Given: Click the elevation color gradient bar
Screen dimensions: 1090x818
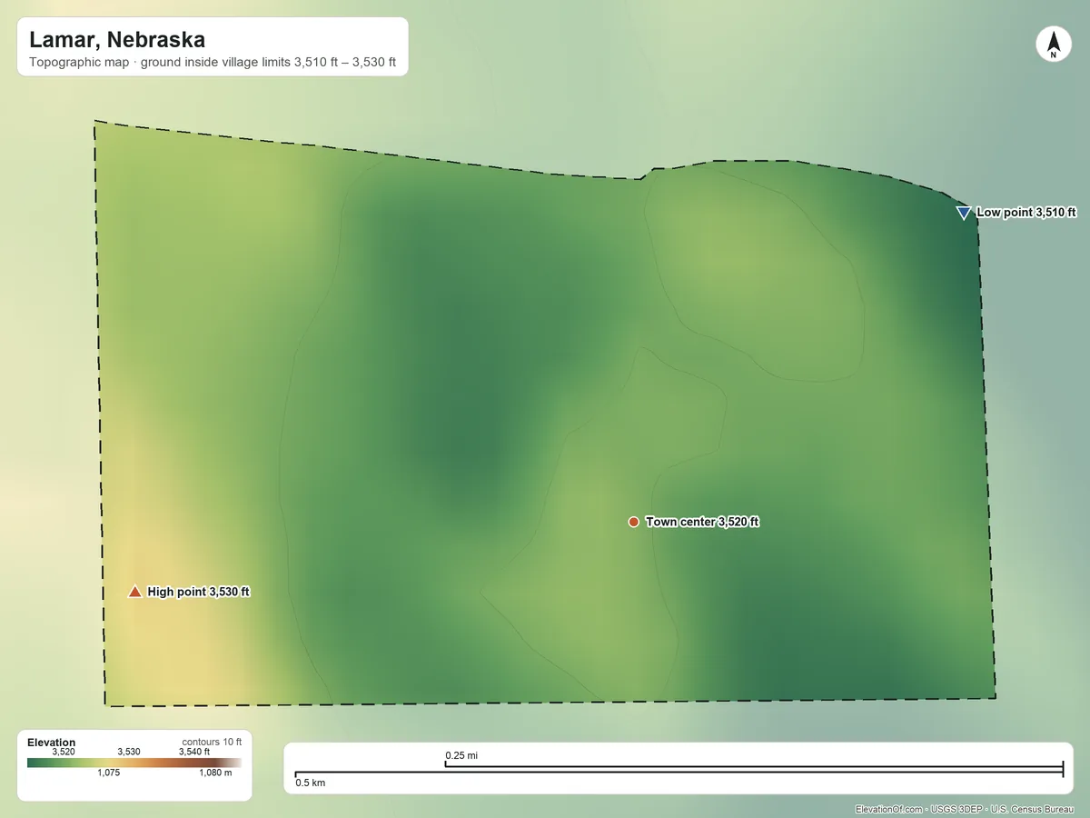Looking at the screenshot, I should 134,763.
